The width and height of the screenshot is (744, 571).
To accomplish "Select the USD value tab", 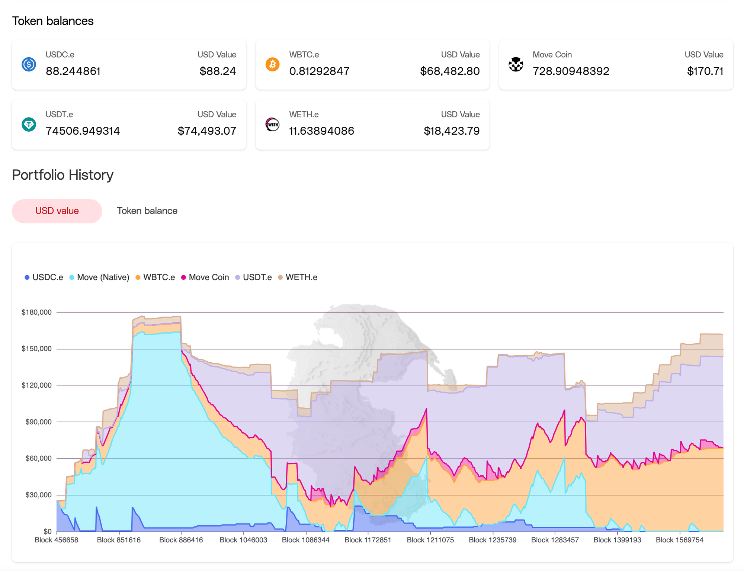I will pyautogui.click(x=57, y=211).
